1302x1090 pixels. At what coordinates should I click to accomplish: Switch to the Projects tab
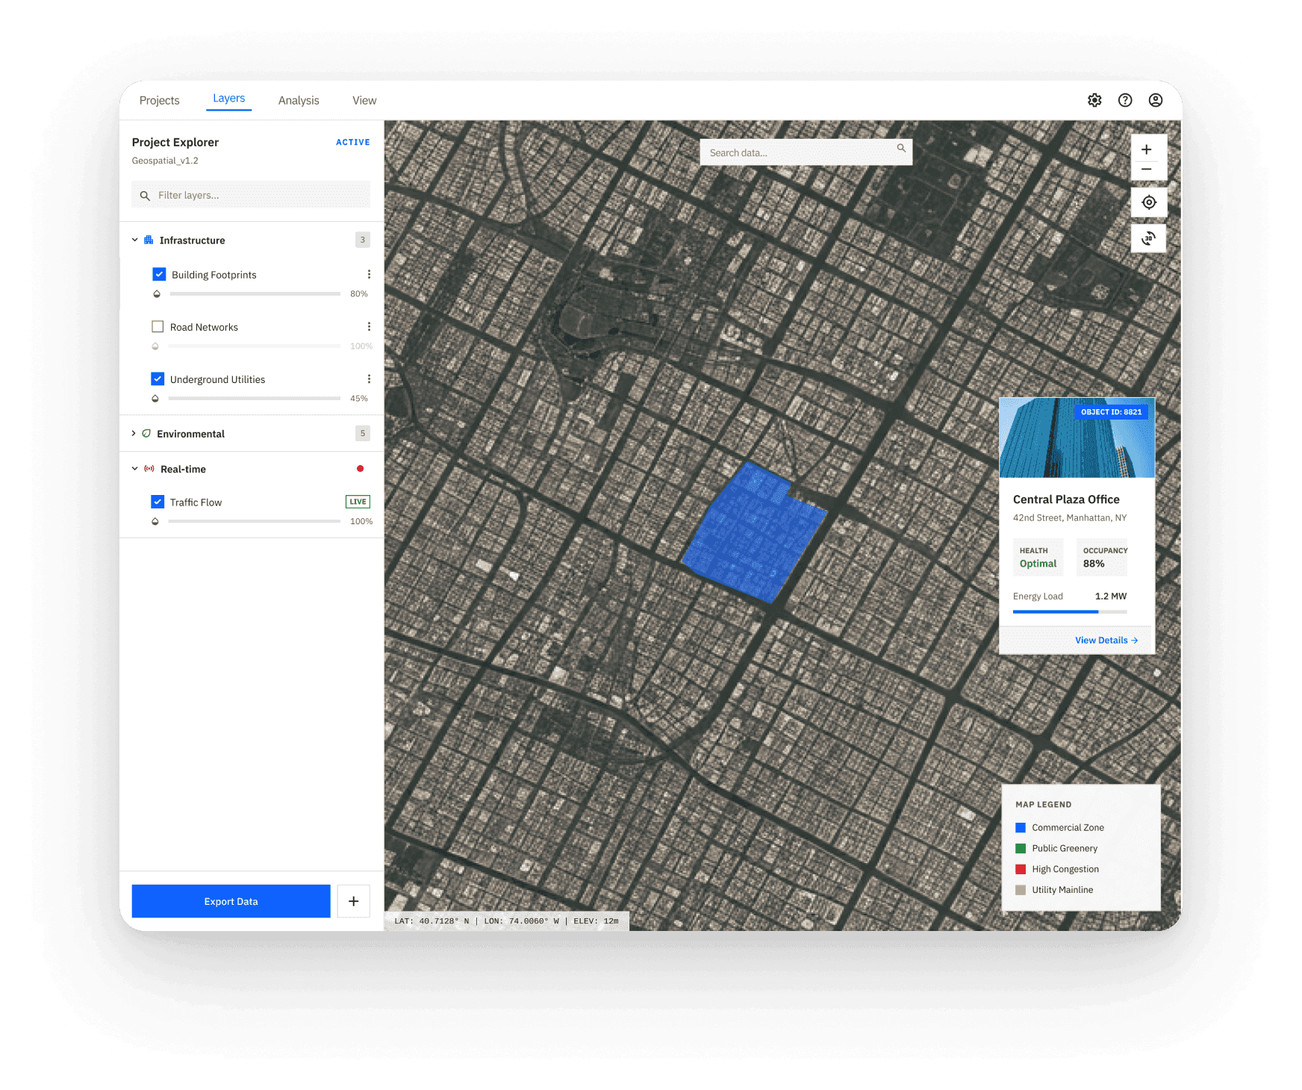pos(159,100)
